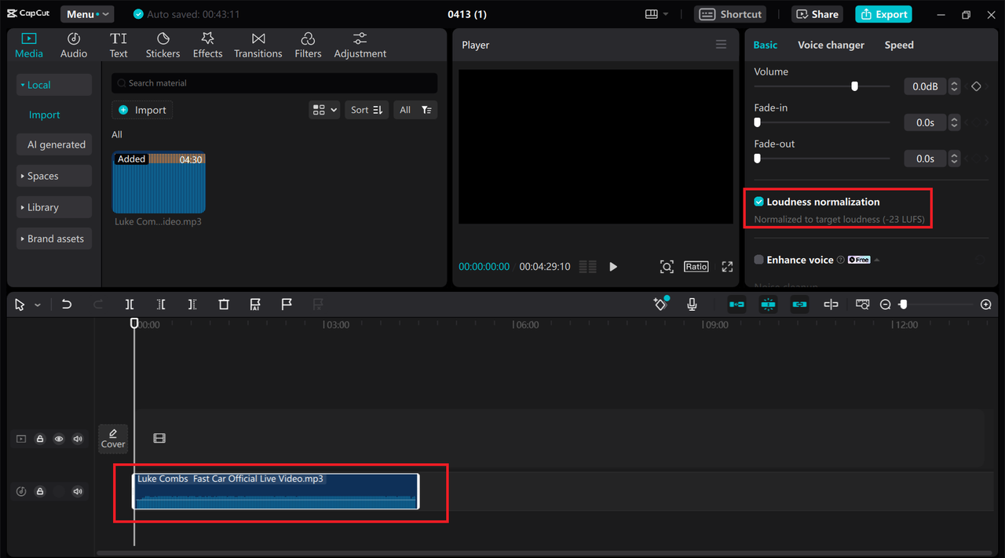
Task: Click the Volume keyframe diamond icon
Action: pyautogui.click(x=976, y=86)
